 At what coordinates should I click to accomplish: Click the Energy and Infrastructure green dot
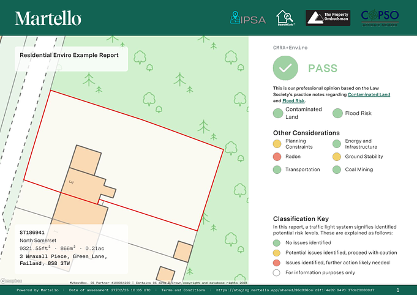(x=337, y=144)
